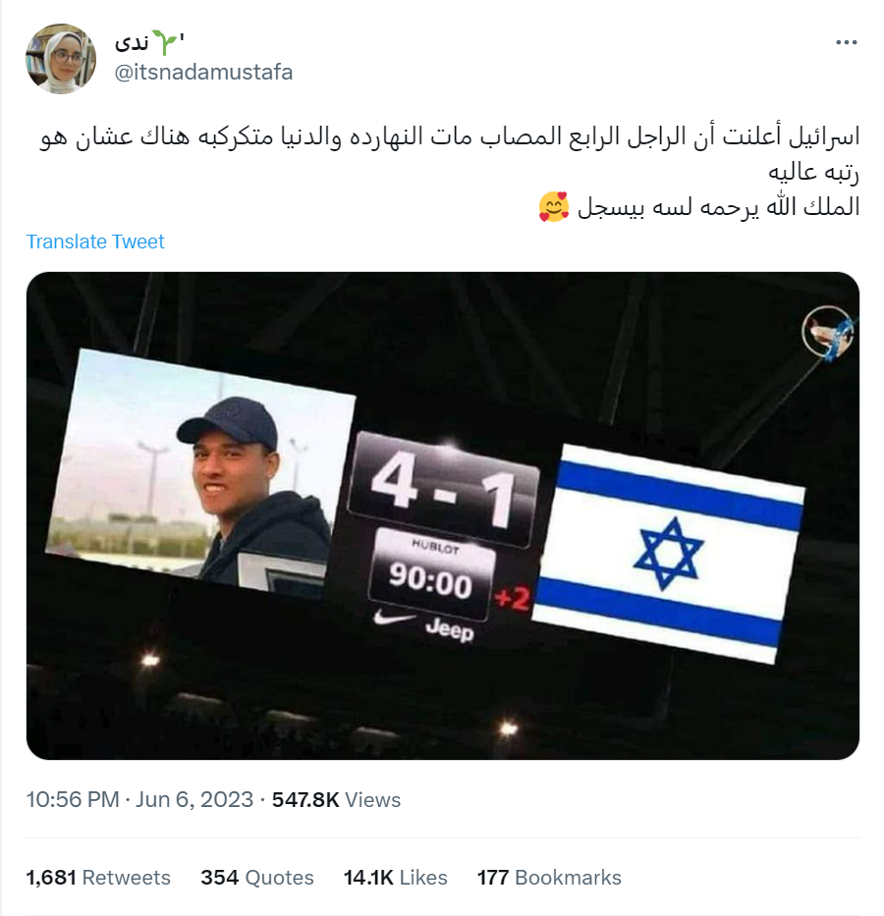The image size is (884, 916).
Task: Click the profile avatar of ندى
Action: 61,59
